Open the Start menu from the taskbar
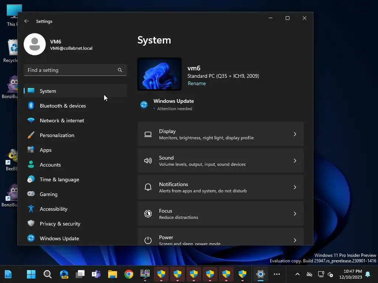 pos(31,274)
